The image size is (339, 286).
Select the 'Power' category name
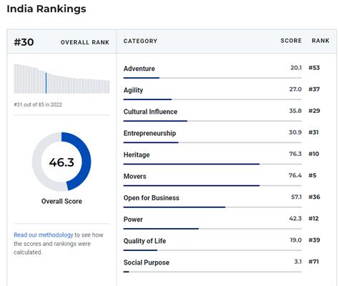[x=133, y=220]
